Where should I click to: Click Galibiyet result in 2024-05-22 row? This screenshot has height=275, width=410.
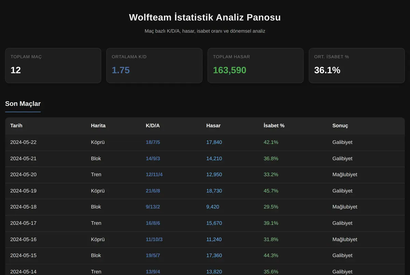coord(342,142)
